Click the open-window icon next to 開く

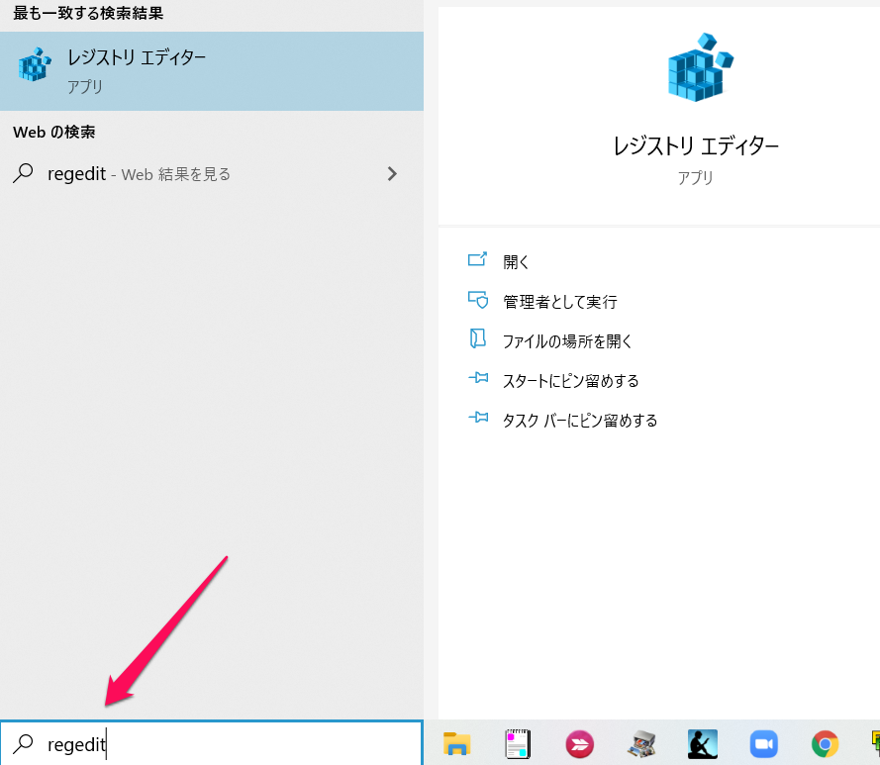pyautogui.click(x=477, y=258)
